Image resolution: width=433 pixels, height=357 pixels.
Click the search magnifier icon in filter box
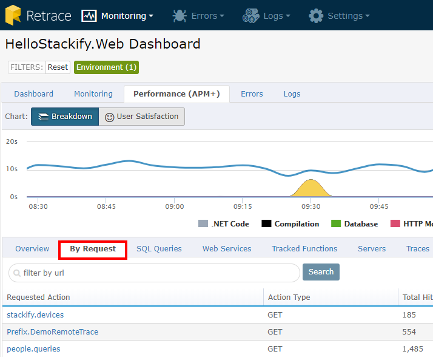tap(17, 273)
